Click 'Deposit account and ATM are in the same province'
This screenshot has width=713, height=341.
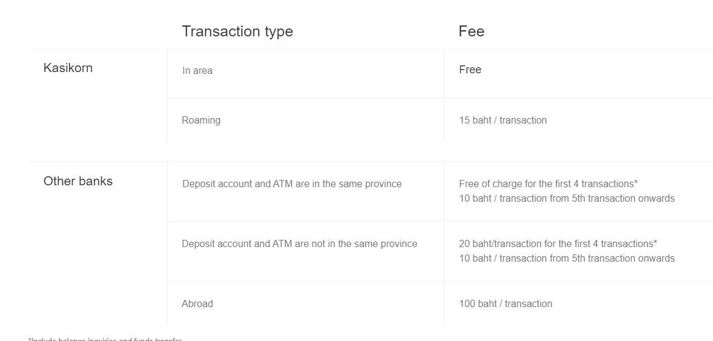tap(292, 184)
